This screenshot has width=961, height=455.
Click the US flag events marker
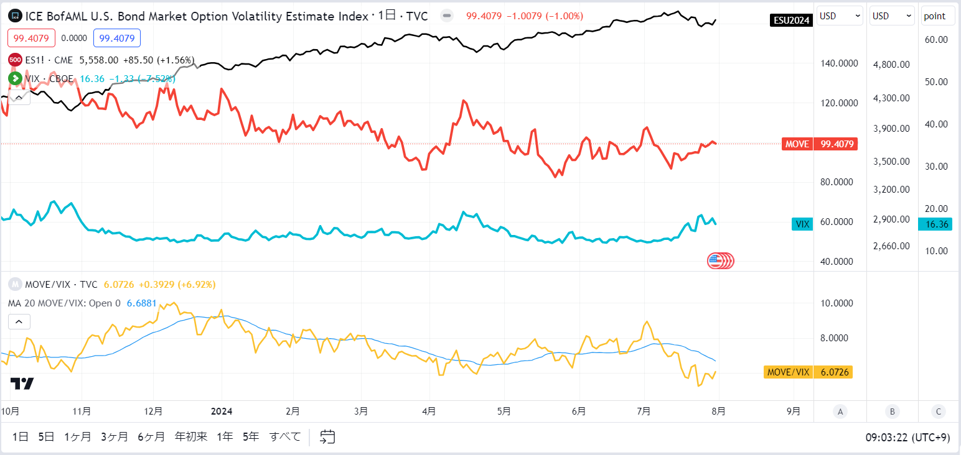coord(721,261)
